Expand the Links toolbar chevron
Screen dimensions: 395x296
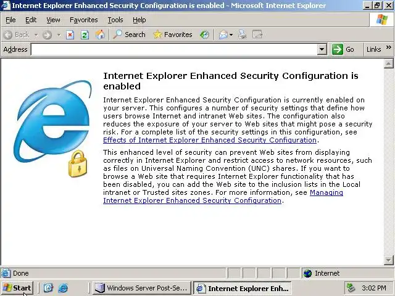pos(389,47)
